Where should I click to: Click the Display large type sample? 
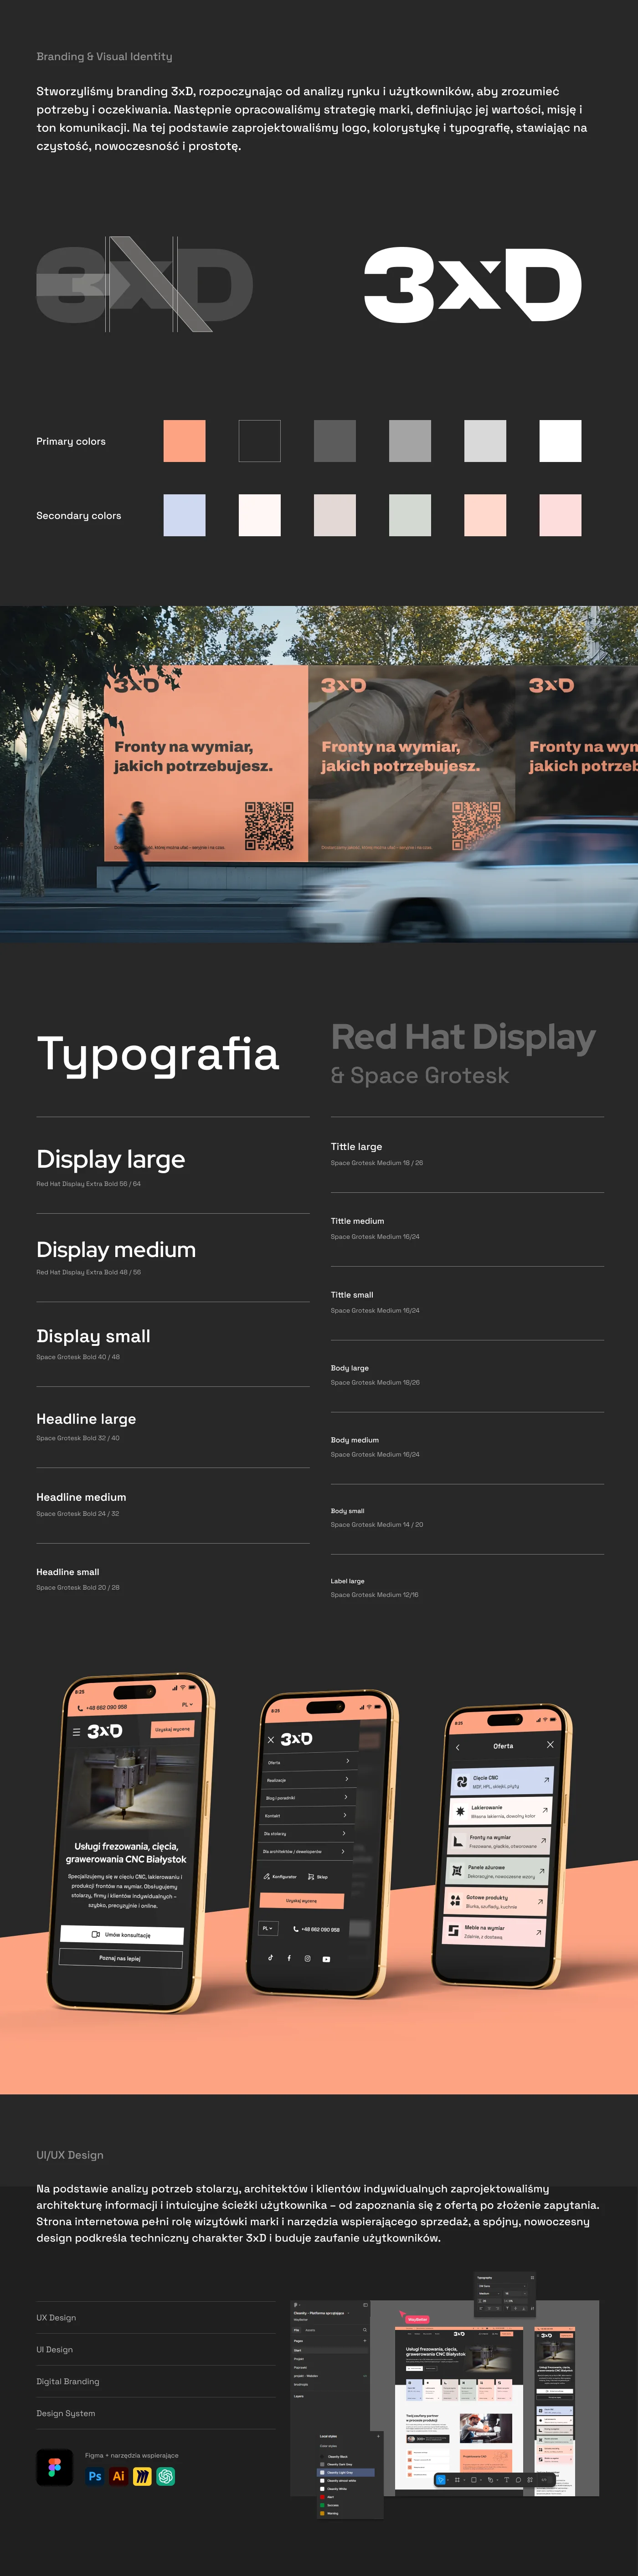coord(111,1160)
